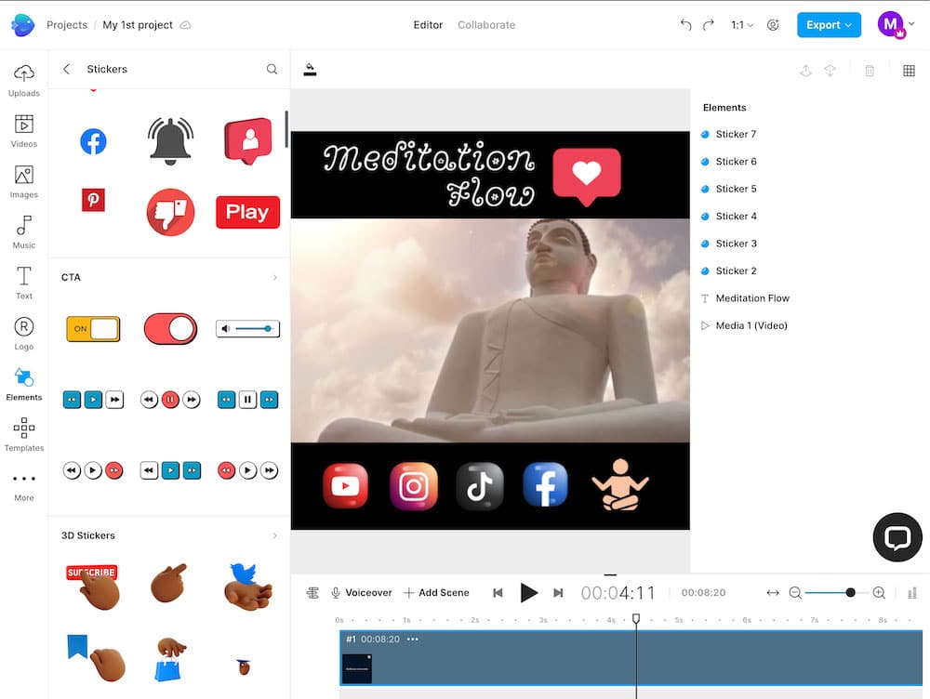Add a new scene
930x699 pixels.
[436, 592]
